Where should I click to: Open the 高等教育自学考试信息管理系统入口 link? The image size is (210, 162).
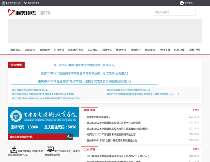(x=128, y=90)
